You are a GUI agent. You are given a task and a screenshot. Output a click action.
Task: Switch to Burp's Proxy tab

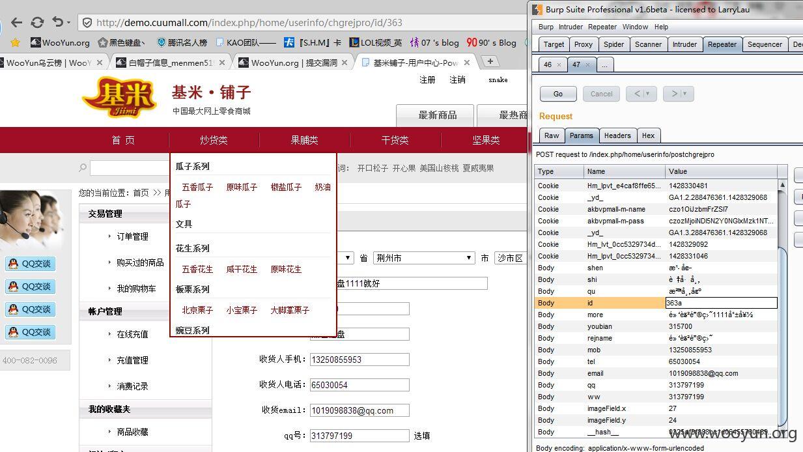click(x=583, y=44)
